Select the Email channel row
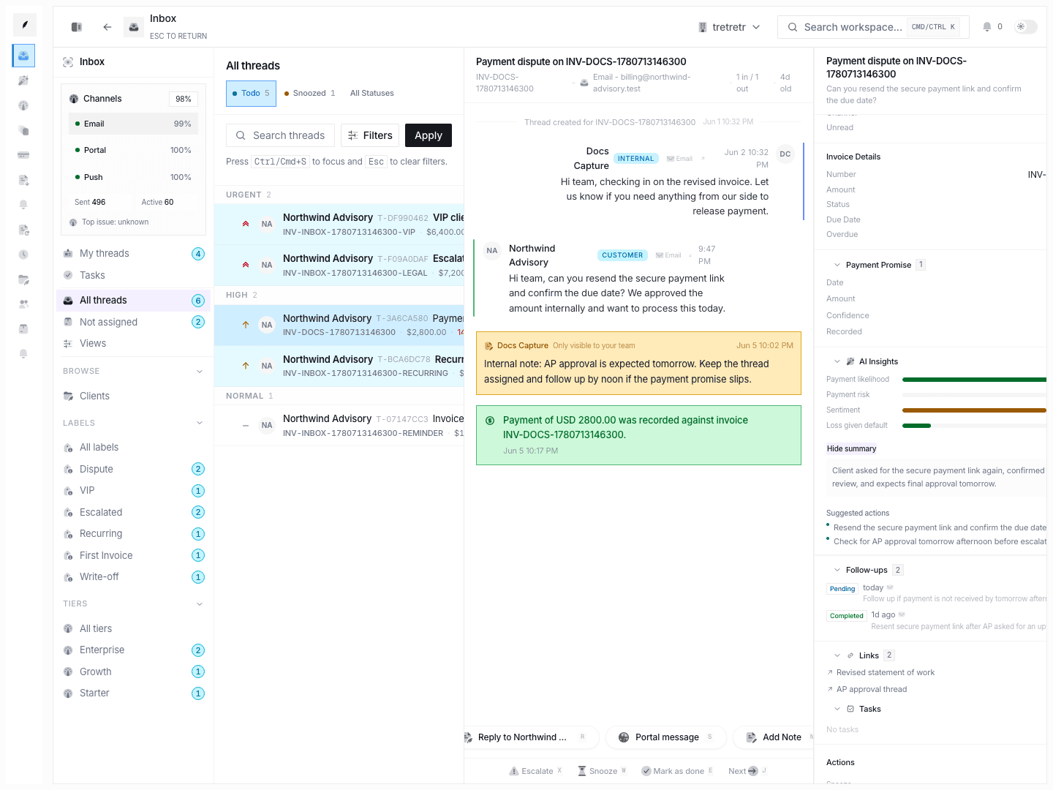1053x790 pixels. pos(133,124)
